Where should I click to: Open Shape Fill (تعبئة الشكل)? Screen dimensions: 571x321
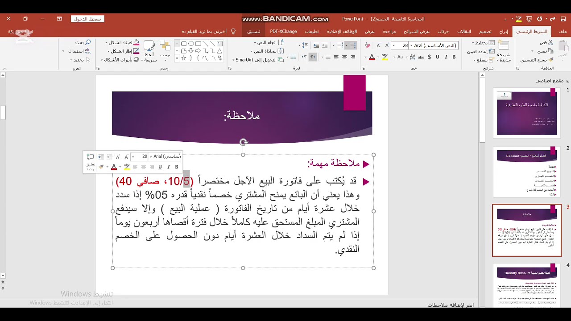point(124,42)
